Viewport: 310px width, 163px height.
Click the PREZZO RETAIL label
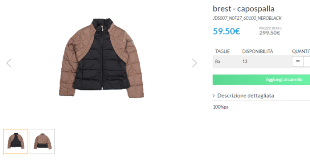(271, 28)
